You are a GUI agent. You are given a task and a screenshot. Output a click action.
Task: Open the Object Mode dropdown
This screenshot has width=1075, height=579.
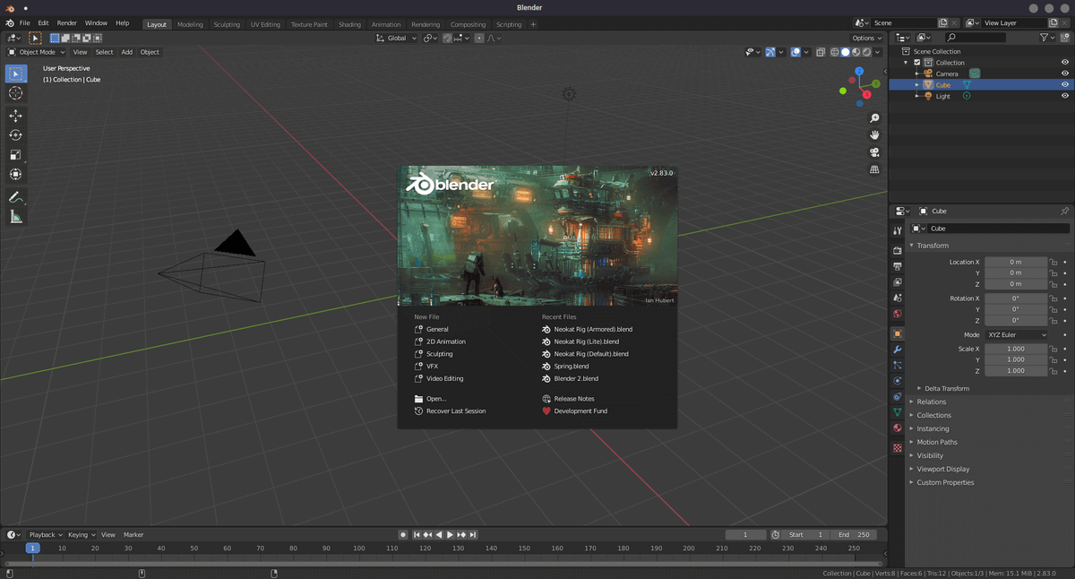tap(35, 52)
